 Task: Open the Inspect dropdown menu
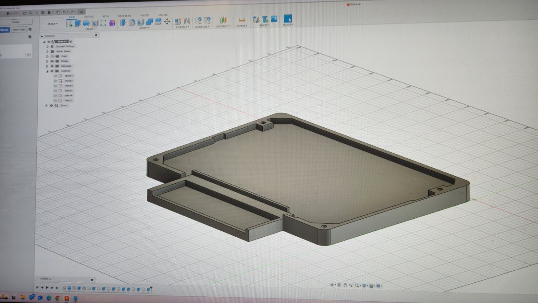[242, 26]
